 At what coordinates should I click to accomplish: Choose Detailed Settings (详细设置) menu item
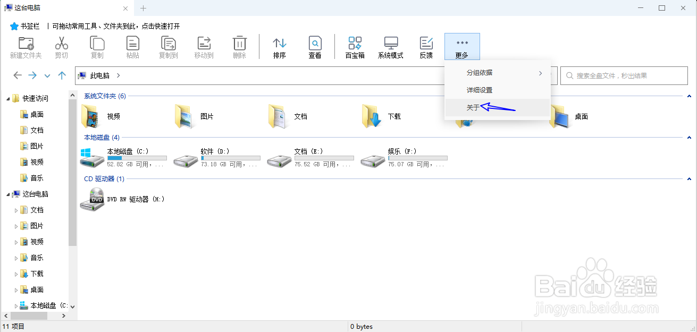point(498,90)
